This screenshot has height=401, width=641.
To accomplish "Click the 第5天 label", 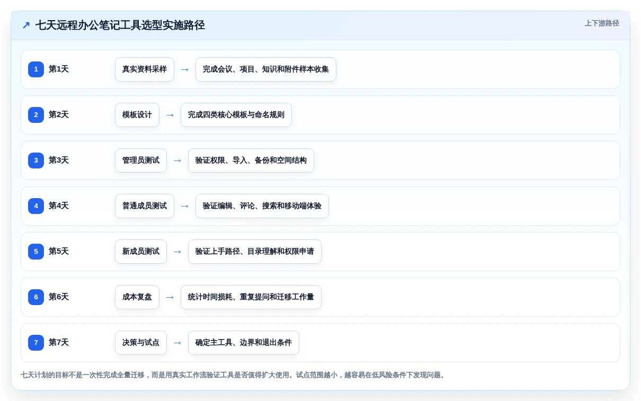I will tap(59, 252).
